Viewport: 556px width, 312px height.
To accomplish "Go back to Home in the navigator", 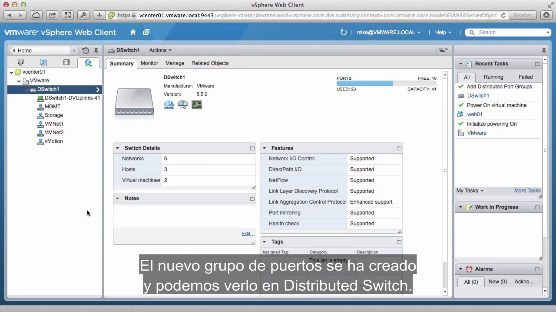I will coord(40,51).
